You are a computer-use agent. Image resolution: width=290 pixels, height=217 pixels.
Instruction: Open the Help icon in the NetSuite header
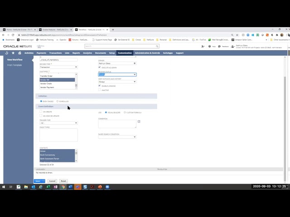click(x=209, y=46)
